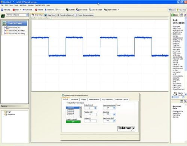Viewport: 187px width, 146px height.
Task: Open the Bandwidth (Hz) dropdown showing Full
Action: (114, 121)
